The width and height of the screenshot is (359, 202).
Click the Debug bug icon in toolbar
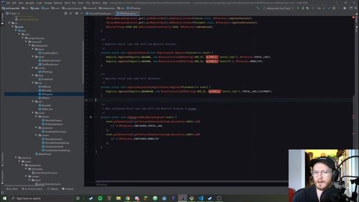[303, 8]
